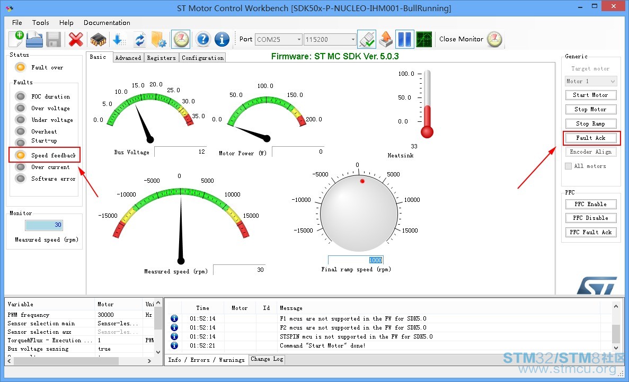Click the blue refresh arrows icon

coord(139,39)
